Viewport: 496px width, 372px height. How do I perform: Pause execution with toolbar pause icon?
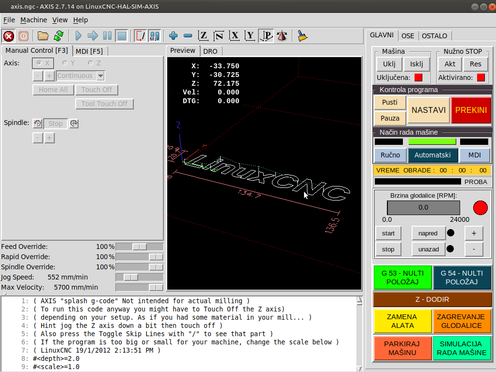point(108,36)
